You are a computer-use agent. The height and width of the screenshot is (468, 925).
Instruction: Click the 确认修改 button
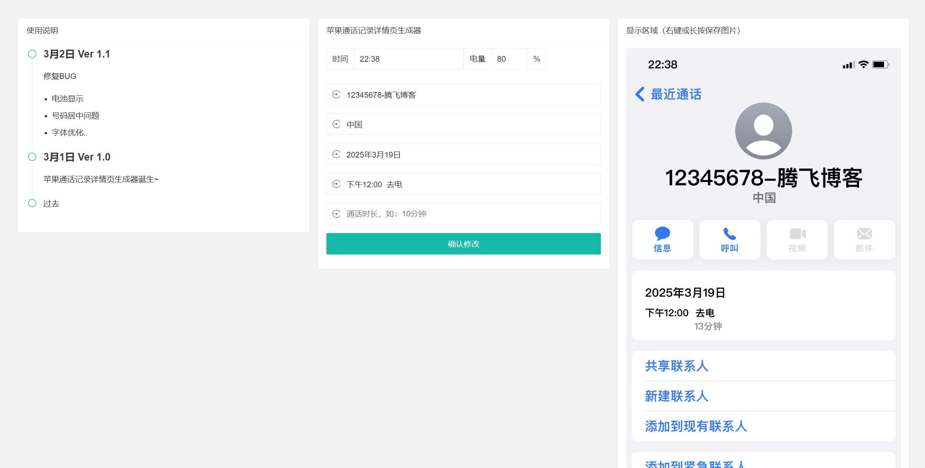[463, 244]
